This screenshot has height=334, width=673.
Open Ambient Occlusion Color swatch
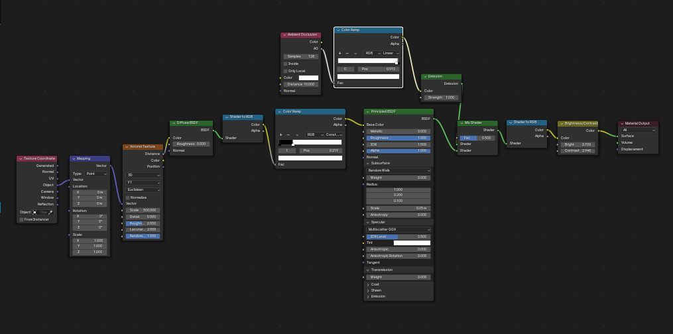[x=308, y=78]
